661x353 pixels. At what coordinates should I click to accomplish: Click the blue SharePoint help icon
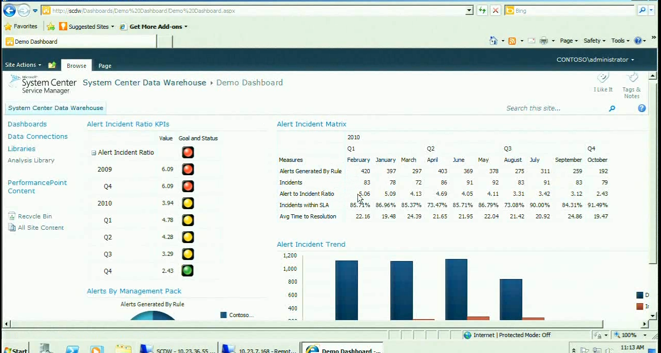(x=641, y=108)
